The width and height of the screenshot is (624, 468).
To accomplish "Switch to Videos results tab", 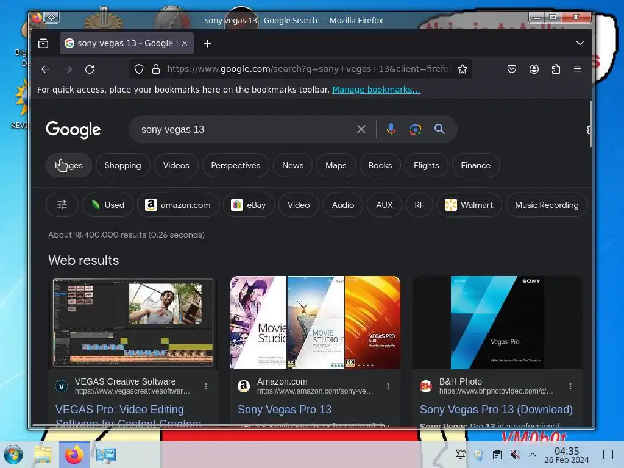I will [x=176, y=165].
